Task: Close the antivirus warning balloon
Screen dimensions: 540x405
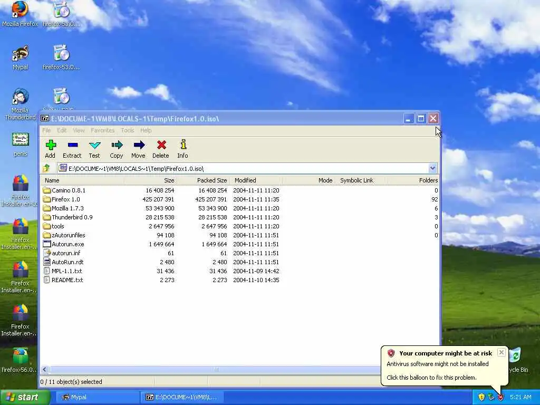Action: coord(502,352)
